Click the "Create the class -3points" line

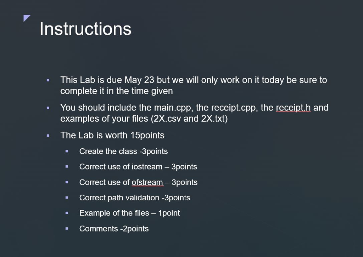123,152
